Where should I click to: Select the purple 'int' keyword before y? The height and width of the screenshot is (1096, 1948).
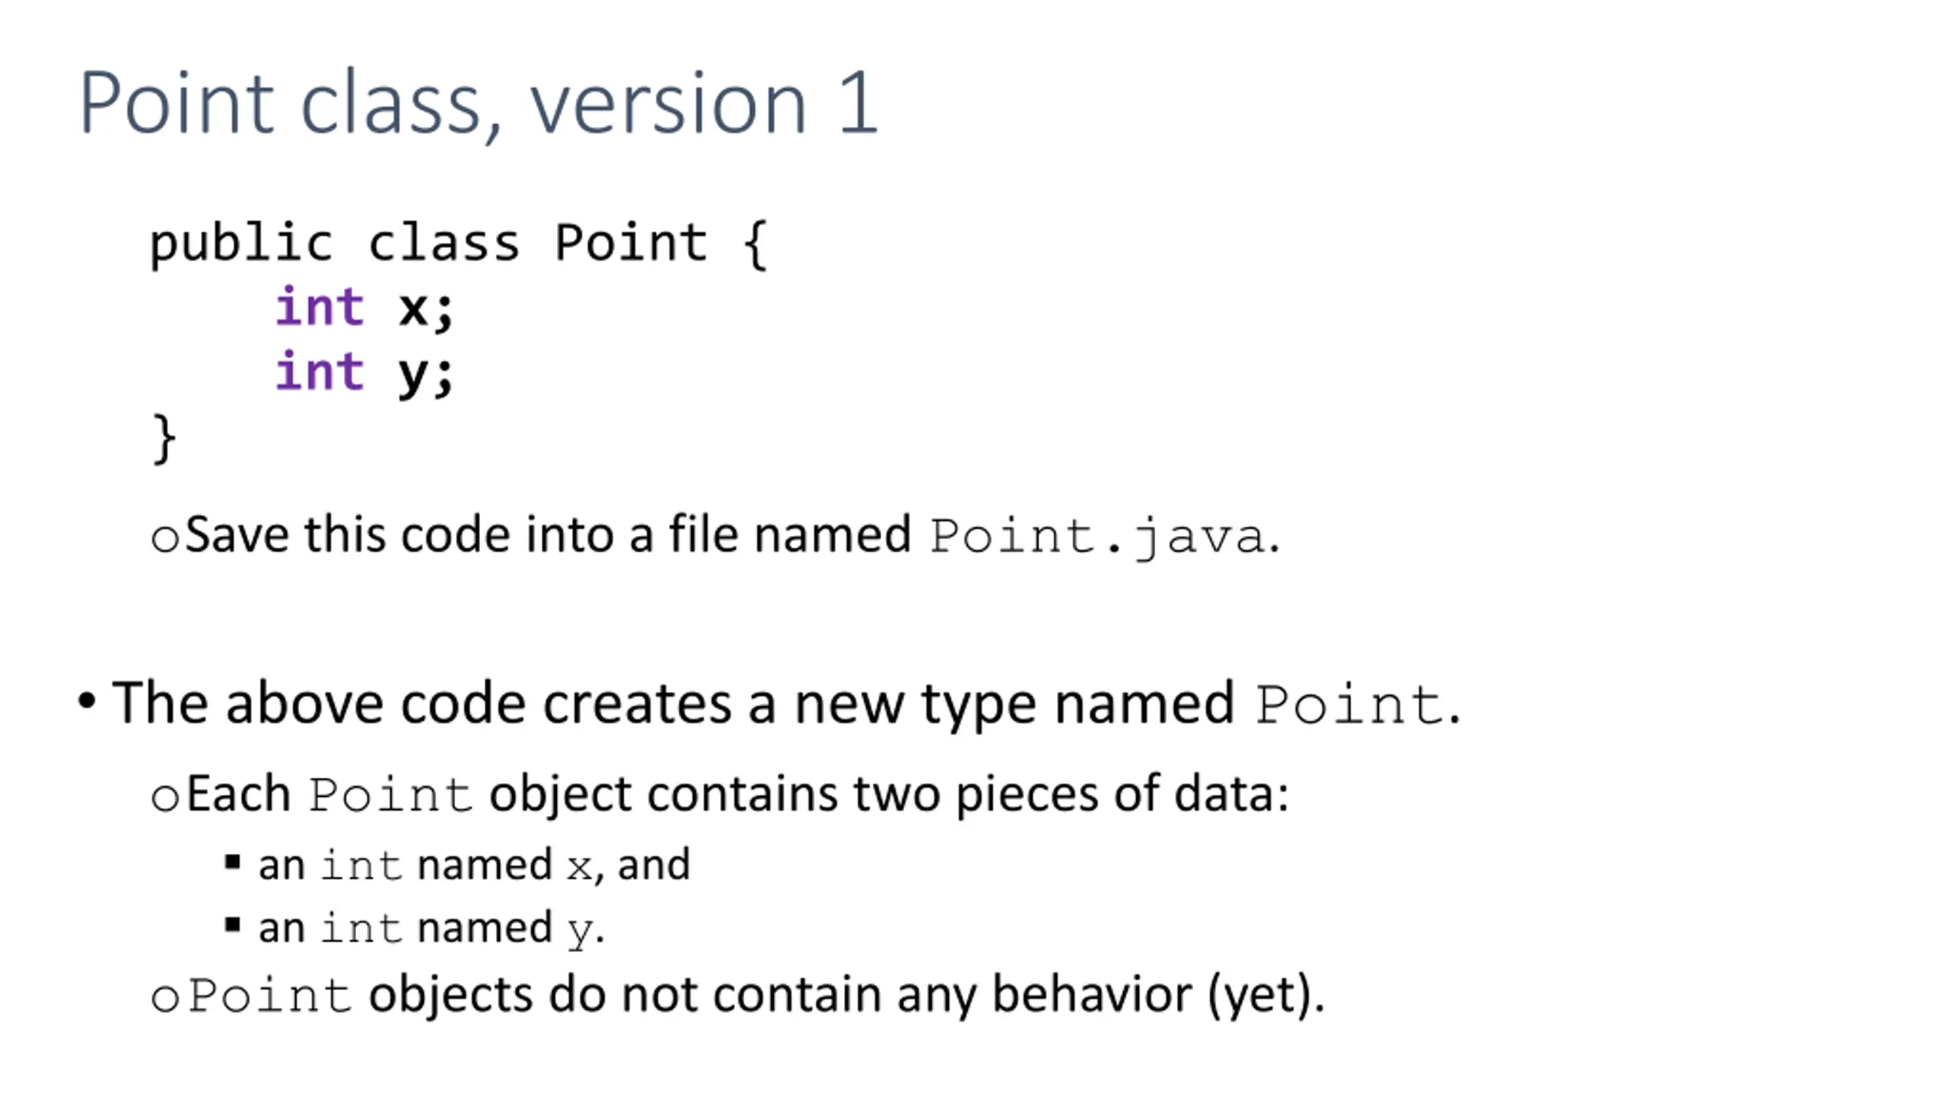click(320, 371)
